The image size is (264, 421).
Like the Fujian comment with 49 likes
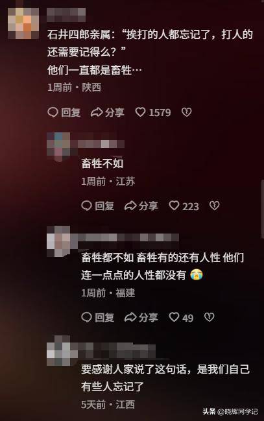[x=174, y=317]
